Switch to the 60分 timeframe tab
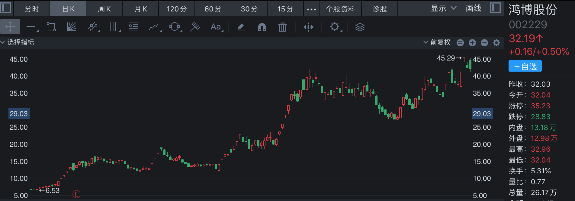 coord(213,9)
